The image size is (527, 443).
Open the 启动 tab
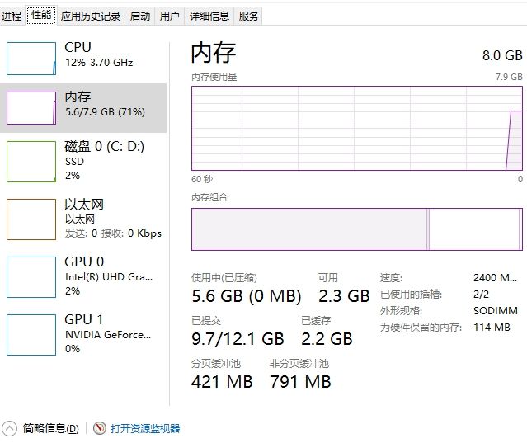[140, 16]
